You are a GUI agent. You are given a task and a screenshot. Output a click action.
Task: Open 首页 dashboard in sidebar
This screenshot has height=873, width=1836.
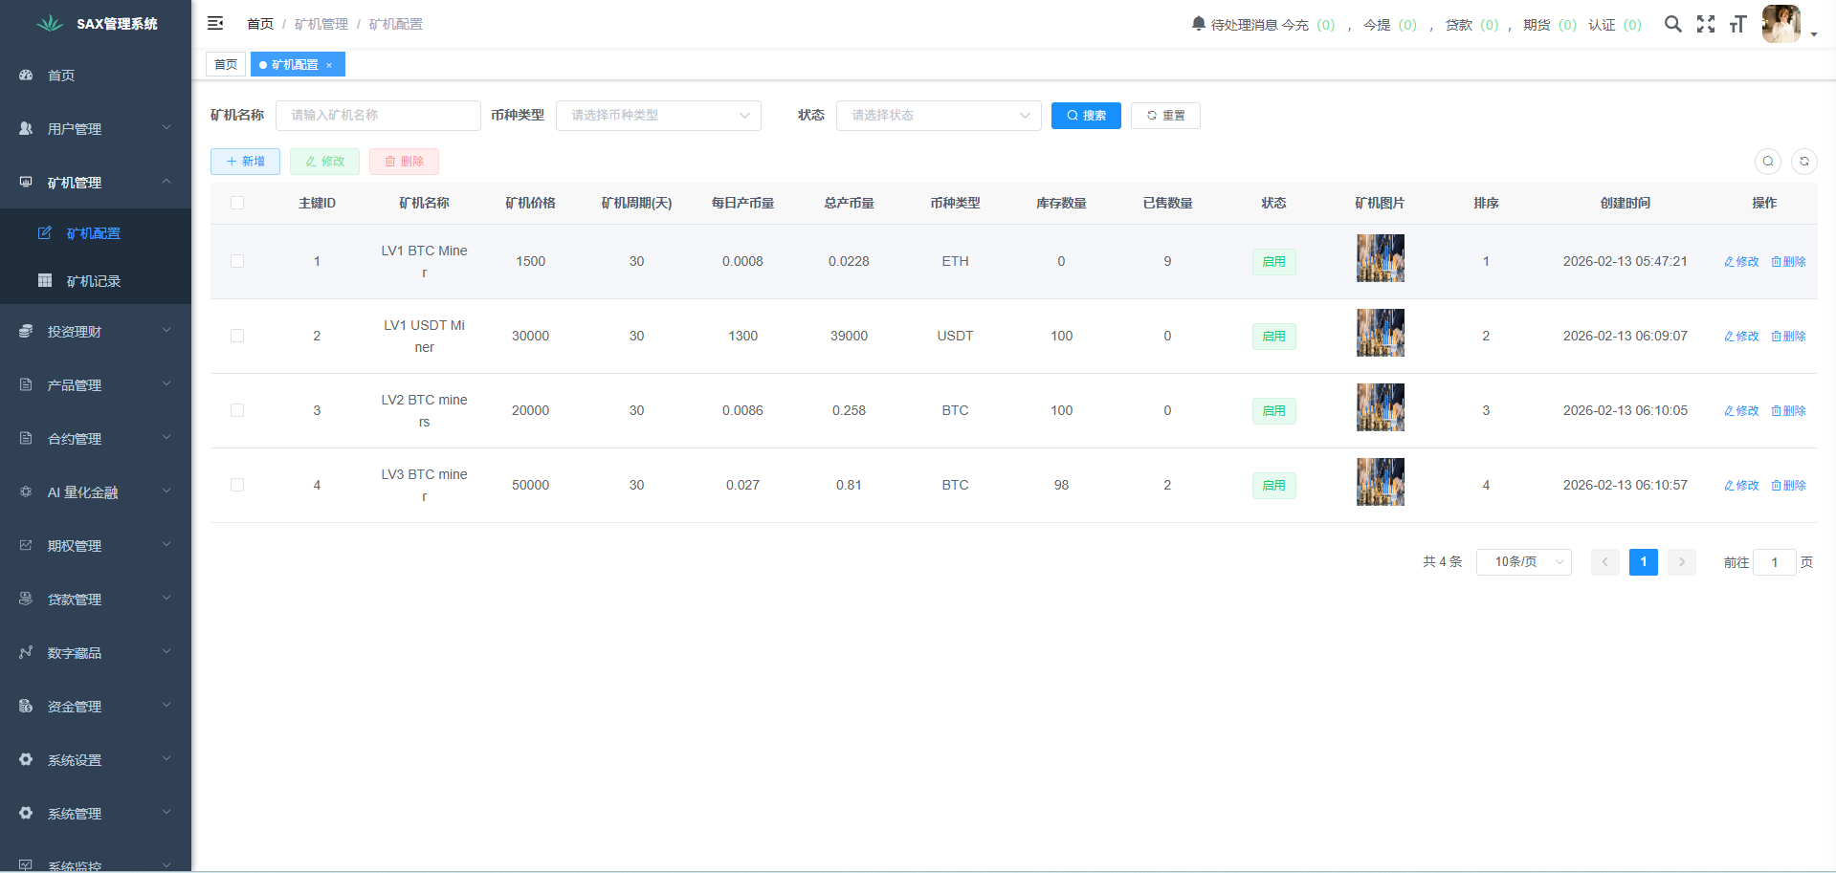click(96, 75)
